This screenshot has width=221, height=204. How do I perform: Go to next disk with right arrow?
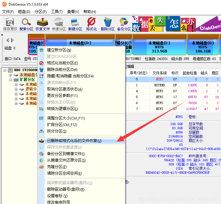[12, 40]
